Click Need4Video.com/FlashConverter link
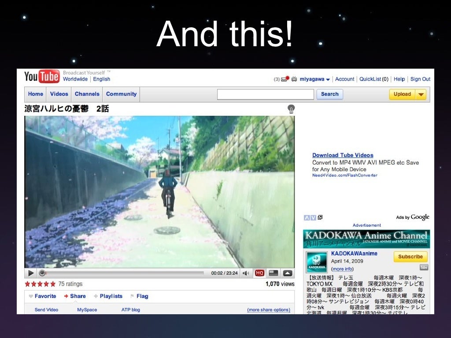 tap(344, 175)
